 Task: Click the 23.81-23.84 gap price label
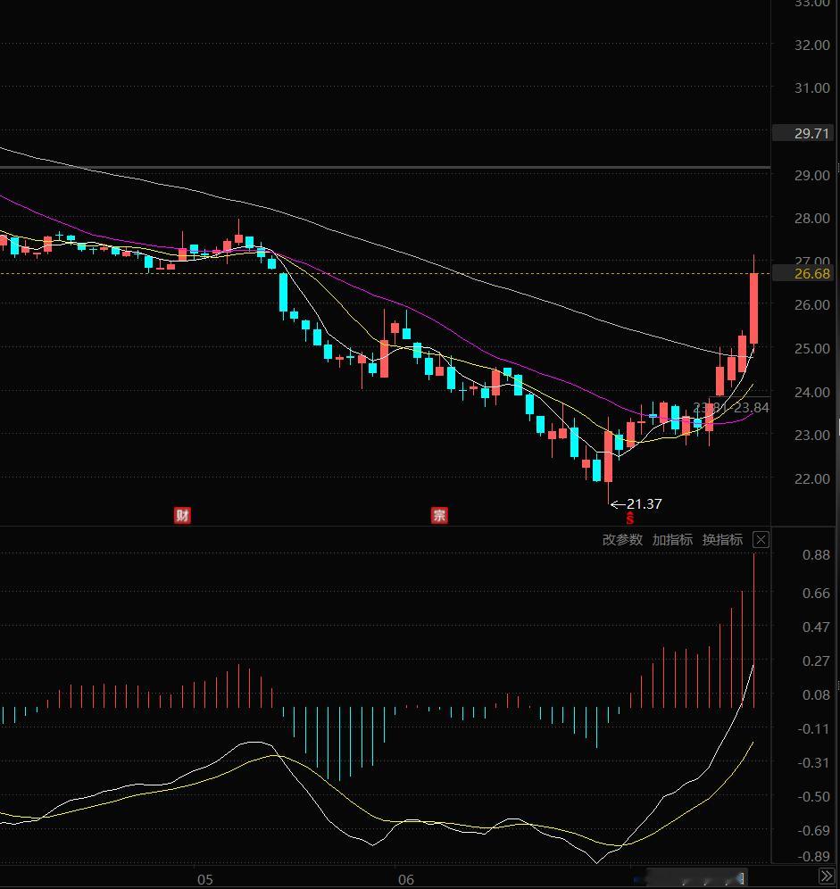(731, 407)
